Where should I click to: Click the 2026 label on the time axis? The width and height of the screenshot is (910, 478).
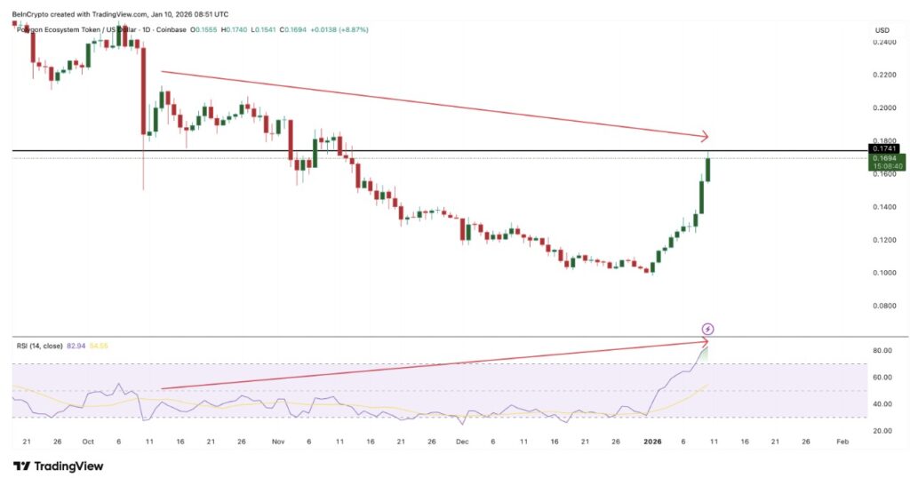click(654, 442)
